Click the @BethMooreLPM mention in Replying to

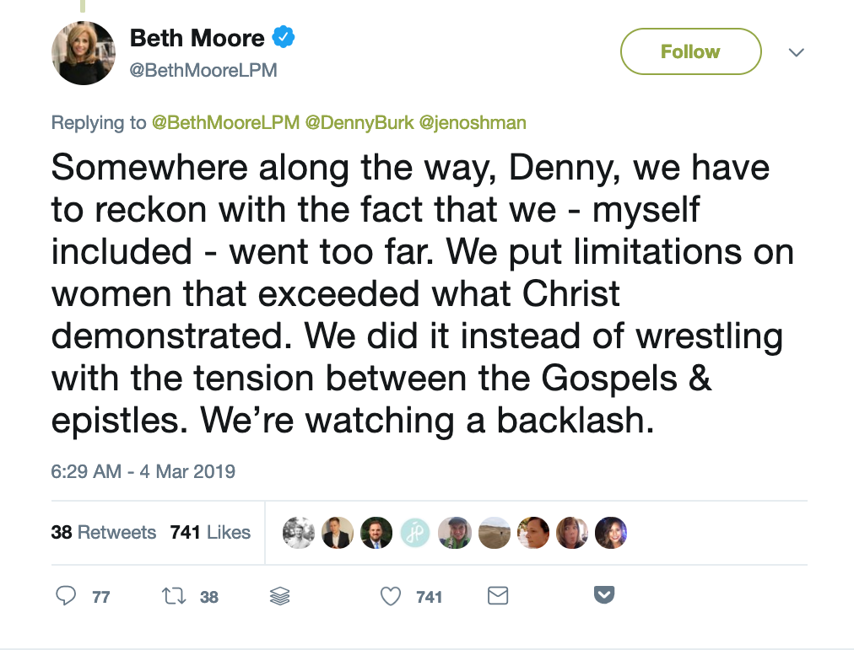225,122
